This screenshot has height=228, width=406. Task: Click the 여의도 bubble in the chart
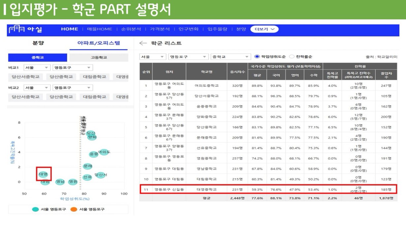pos(104,152)
